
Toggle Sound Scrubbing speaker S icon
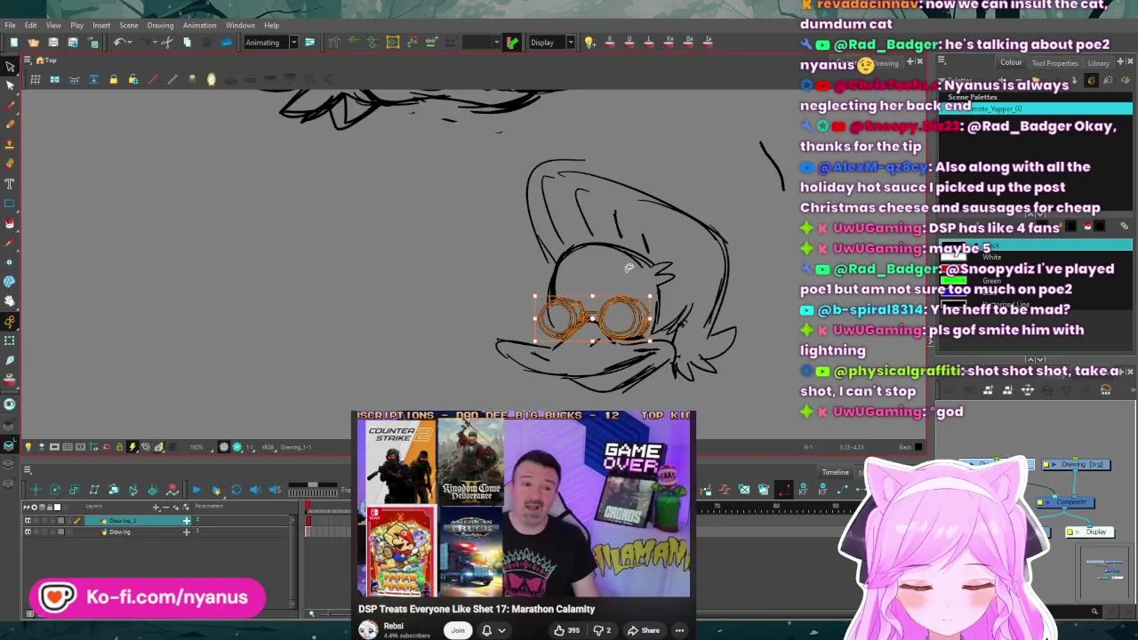point(275,490)
